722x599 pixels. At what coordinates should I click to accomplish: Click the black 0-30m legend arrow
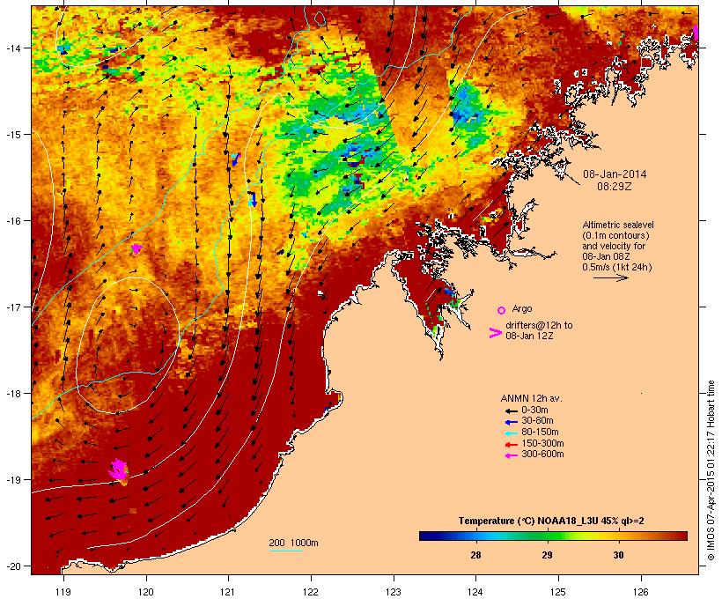coord(511,410)
